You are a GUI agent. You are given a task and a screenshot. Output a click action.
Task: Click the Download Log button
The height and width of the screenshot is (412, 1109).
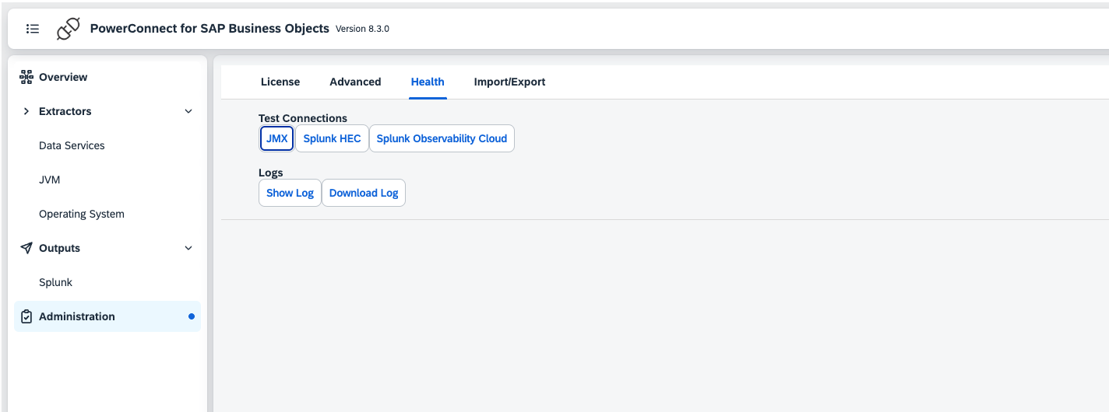(x=364, y=193)
